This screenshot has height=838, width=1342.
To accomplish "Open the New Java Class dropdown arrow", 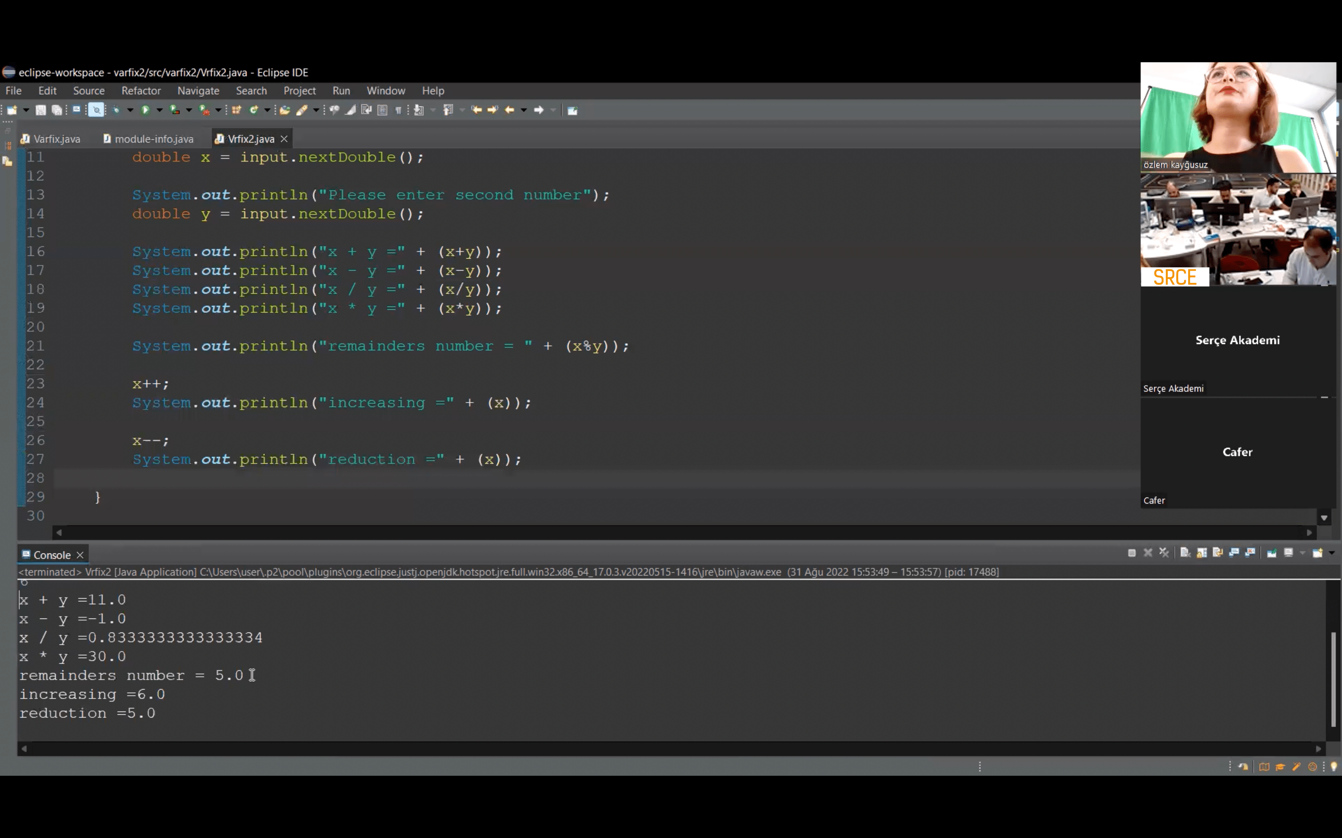I will pos(267,110).
